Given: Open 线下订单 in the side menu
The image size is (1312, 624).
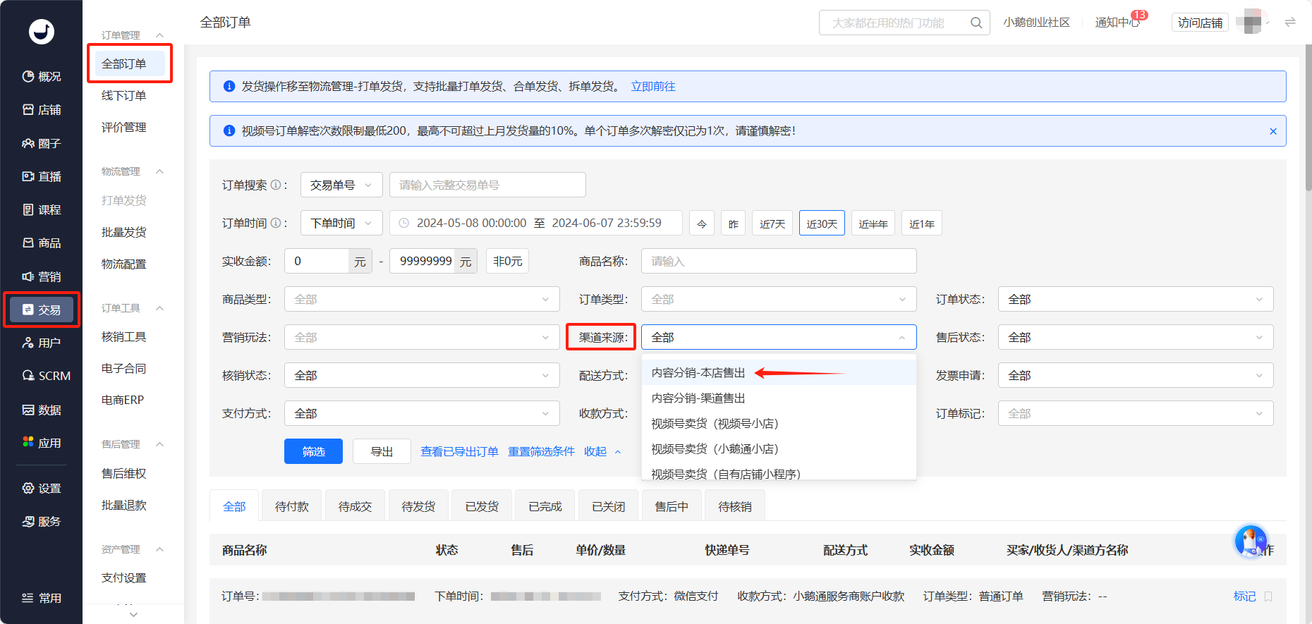Looking at the screenshot, I should (124, 95).
